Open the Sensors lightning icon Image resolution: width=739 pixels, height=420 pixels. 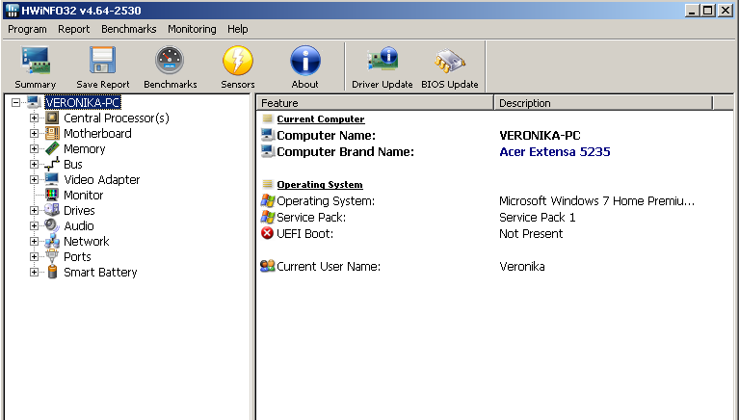tap(238, 66)
